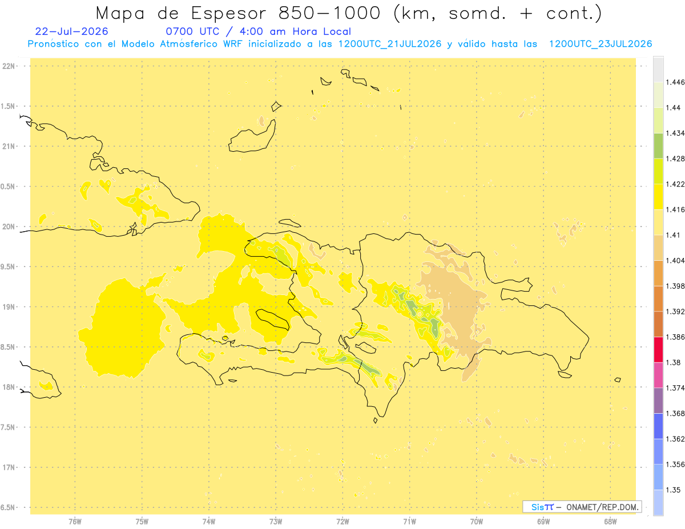Click the latitude label '19N'
This screenshot has width=685, height=529.
pos(8,307)
